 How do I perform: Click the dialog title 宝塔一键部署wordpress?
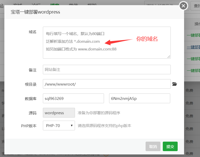point(35,12)
